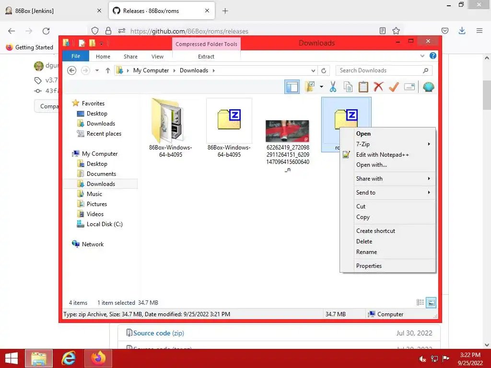Switch to the Home ribbon tab
The image size is (491, 368).
pyautogui.click(x=103, y=57)
